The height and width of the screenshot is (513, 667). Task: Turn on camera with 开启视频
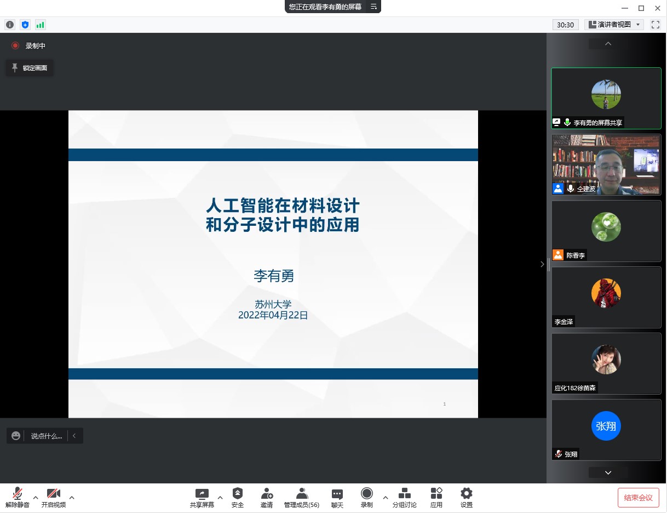point(54,498)
